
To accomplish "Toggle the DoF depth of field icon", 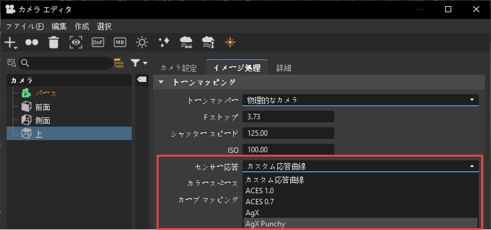I will 98,42.
